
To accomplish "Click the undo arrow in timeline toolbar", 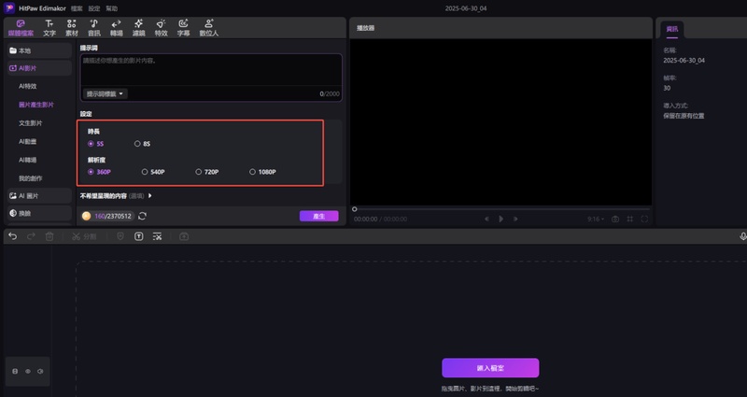I will click(12, 236).
